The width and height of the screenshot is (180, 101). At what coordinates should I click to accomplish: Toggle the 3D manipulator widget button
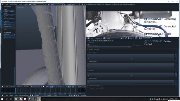click(50, 87)
